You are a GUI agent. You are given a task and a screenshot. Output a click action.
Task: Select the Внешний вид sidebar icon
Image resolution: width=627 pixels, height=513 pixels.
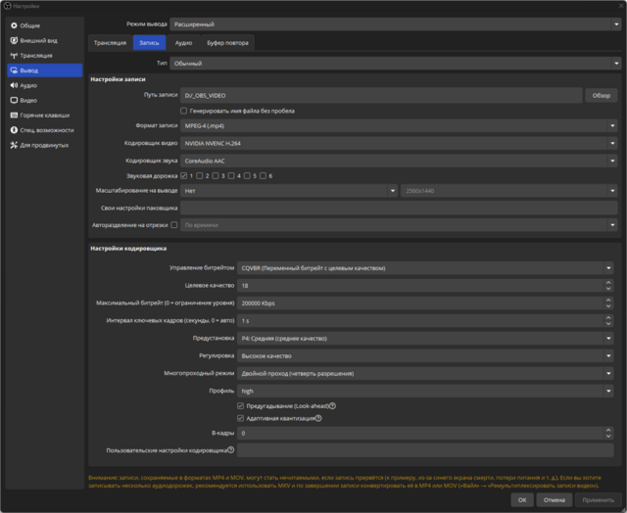[x=13, y=41]
